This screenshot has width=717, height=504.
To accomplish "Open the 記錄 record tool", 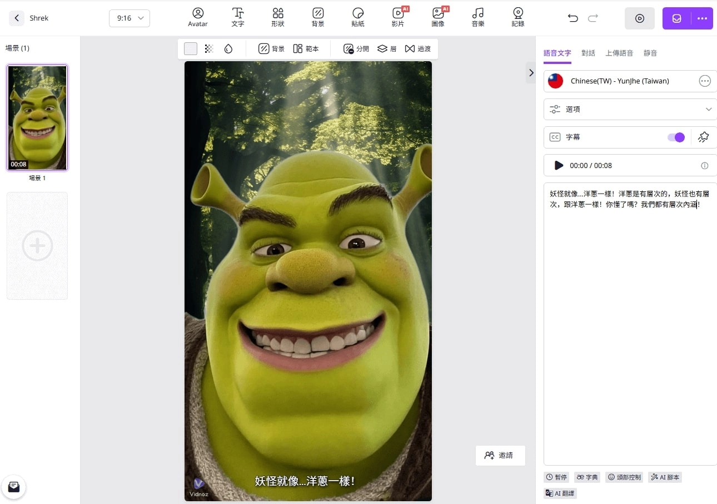I will click(x=518, y=17).
